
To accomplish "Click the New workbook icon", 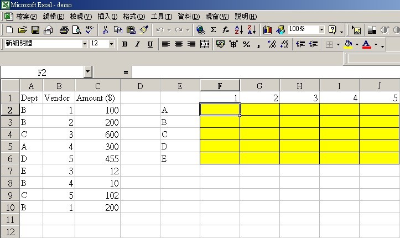I will click(x=10, y=30).
